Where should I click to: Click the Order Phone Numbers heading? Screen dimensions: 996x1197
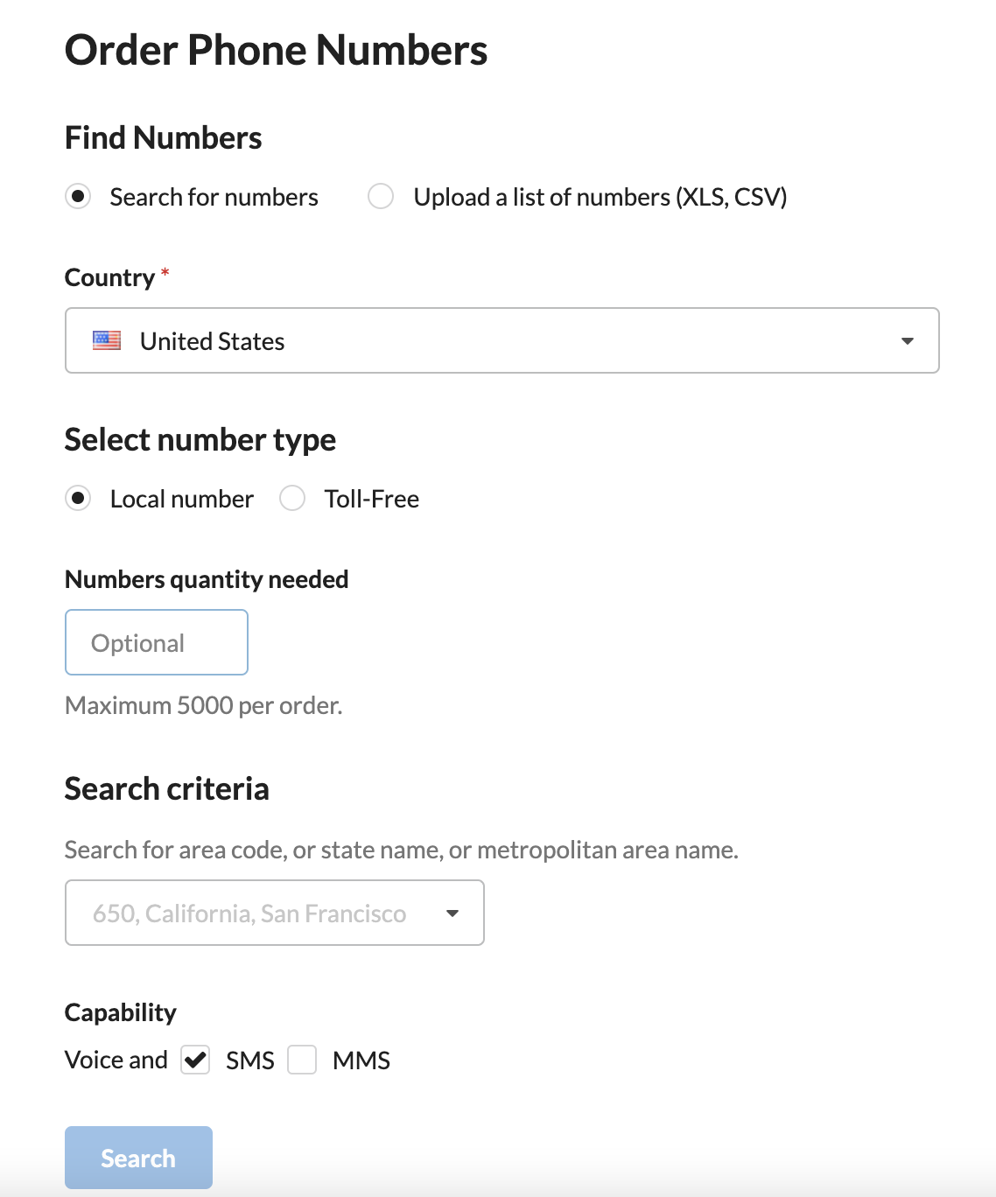(277, 50)
